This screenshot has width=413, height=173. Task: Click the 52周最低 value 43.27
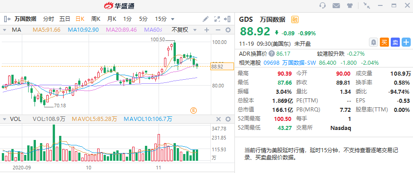tap(284, 128)
